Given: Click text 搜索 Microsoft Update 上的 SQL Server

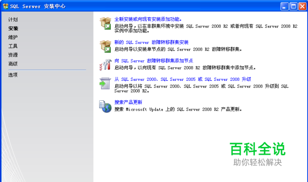Looking at the screenshot, I should (178, 109).
